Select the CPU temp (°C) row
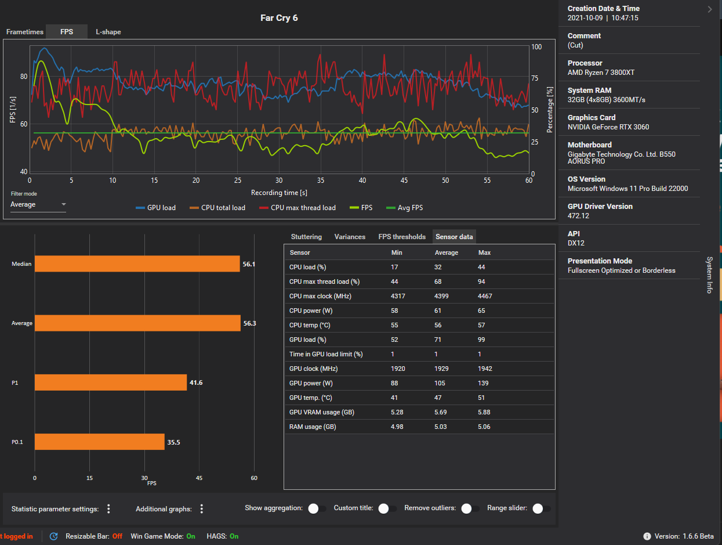Screen dimensions: 722x545 coord(419,325)
